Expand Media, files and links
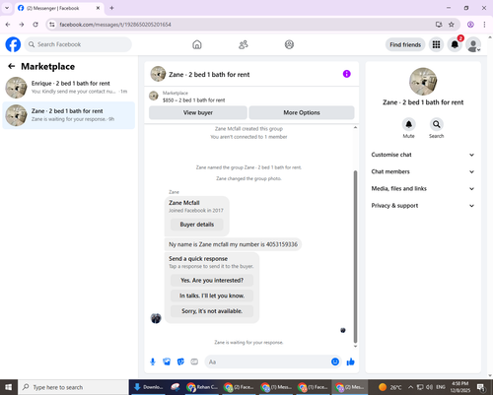493x395 pixels. 423,189
